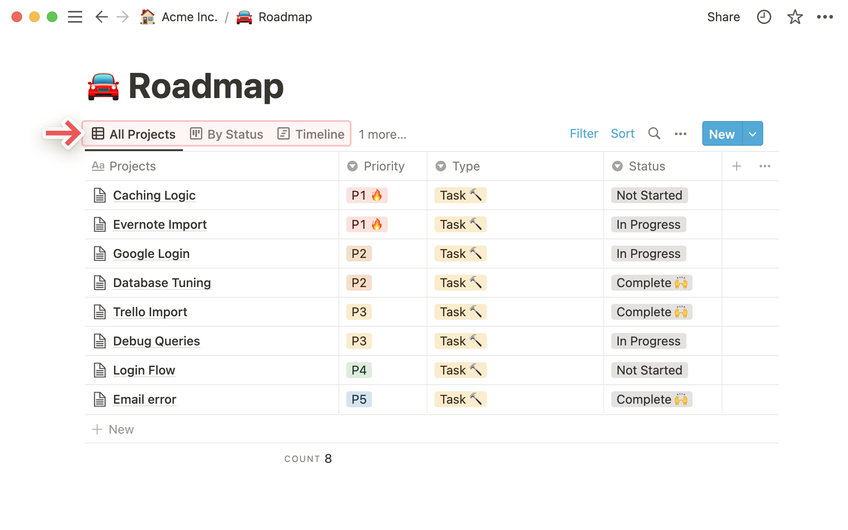Select the P4 green priority tag
The height and width of the screenshot is (530, 848).
tap(359, 370)
